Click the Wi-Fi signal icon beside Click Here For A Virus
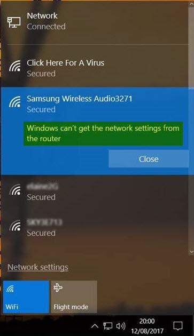 coord(15,66)
